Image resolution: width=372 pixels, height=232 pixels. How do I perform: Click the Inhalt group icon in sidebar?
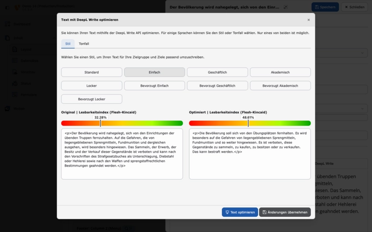tap(7, 38)
